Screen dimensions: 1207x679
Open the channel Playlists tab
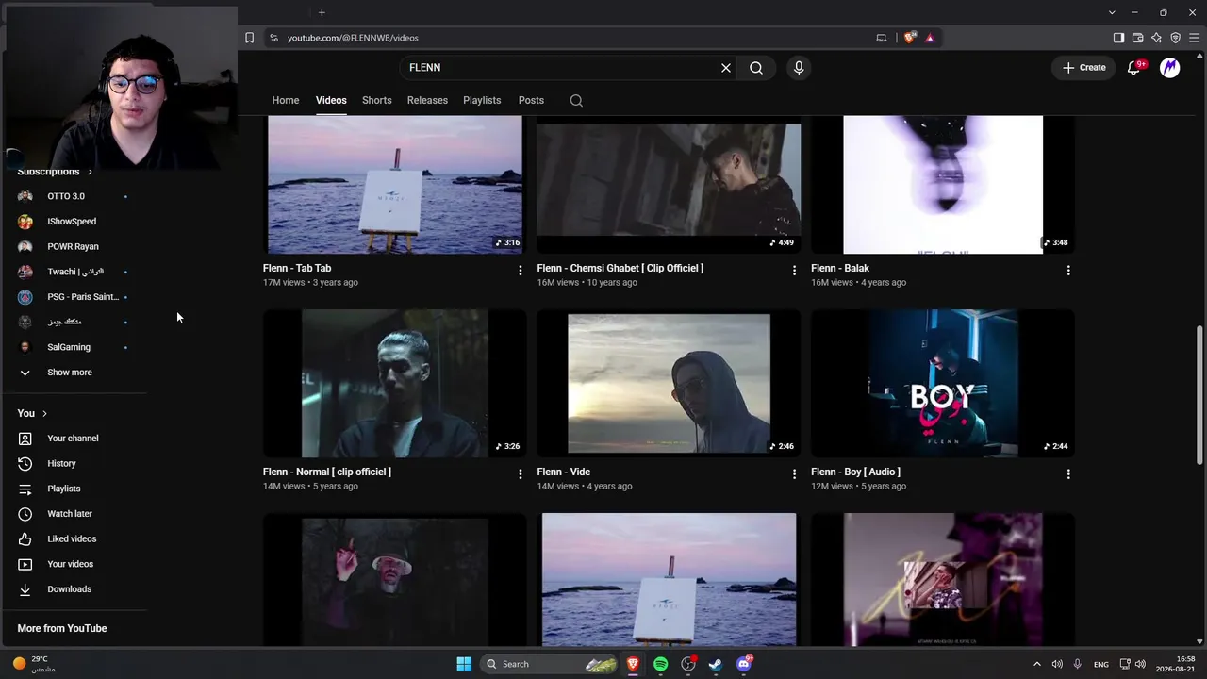point(482,100)
